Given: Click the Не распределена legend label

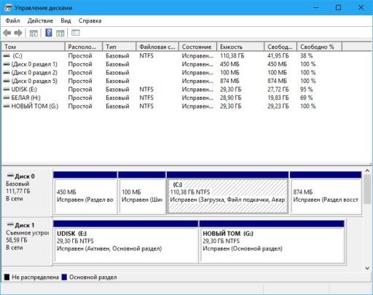Looking at the screenshot, I should [x=35, y=278].
